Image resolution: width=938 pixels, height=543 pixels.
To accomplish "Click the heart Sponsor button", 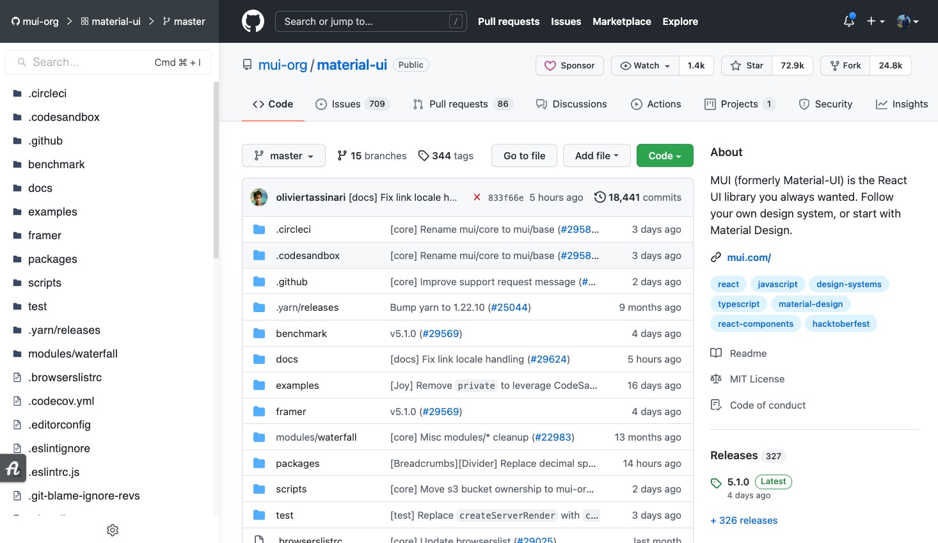I will (569, 65).
